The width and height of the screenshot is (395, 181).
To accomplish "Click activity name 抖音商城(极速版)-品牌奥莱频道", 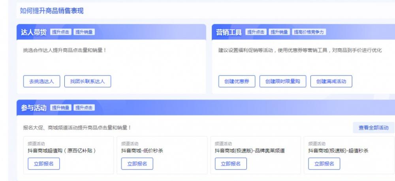I will pyautogui.click(x=250, y=151).
